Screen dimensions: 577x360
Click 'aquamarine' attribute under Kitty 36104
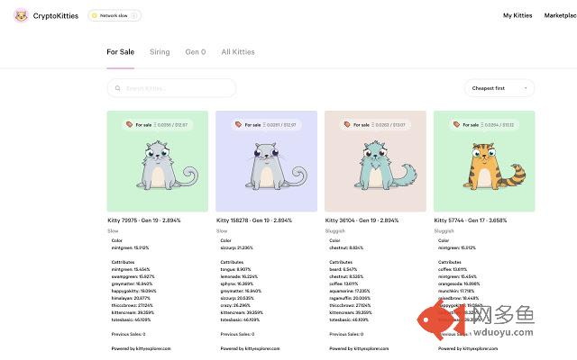coord(350,291)
